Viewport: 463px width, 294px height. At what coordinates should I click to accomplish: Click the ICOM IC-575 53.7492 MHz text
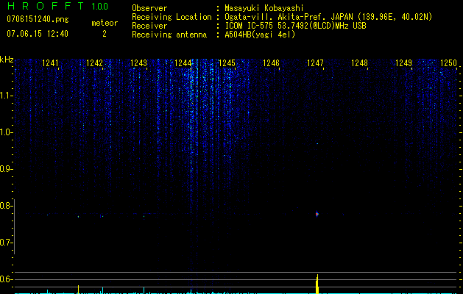pyautogui.click(x=295, y=26)
